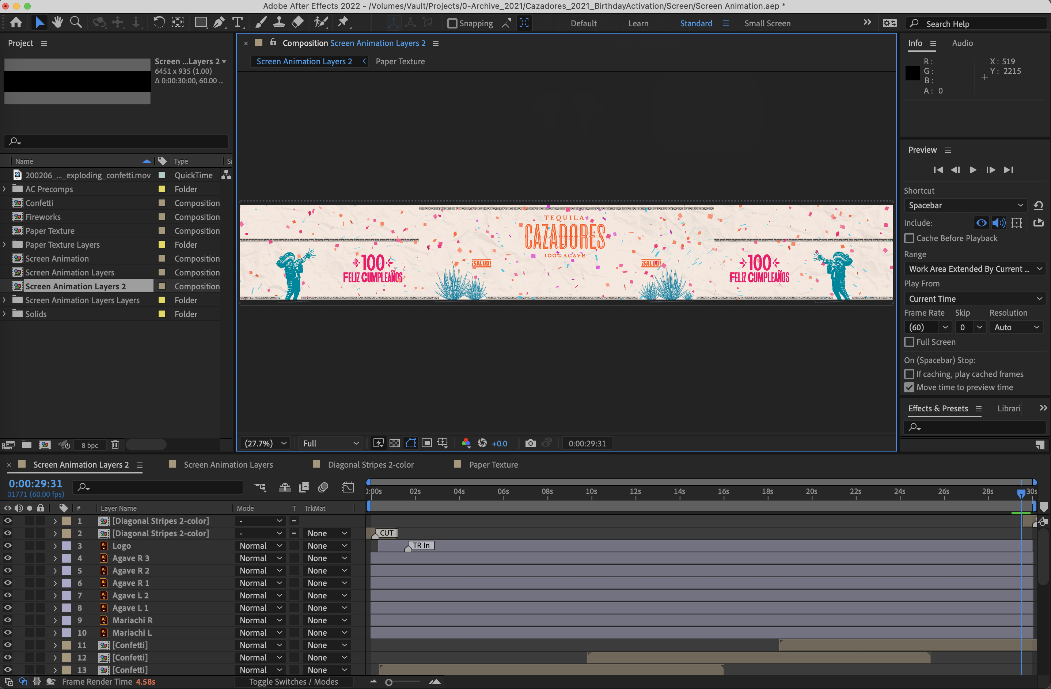This screenshot has height=689, width=1051.
Task: Hide the Mariachi R layer
Action: 8,620
